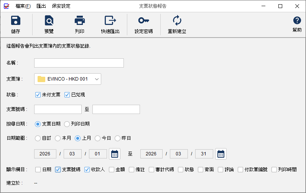Enable the 金額 display column

coord(112,170)
